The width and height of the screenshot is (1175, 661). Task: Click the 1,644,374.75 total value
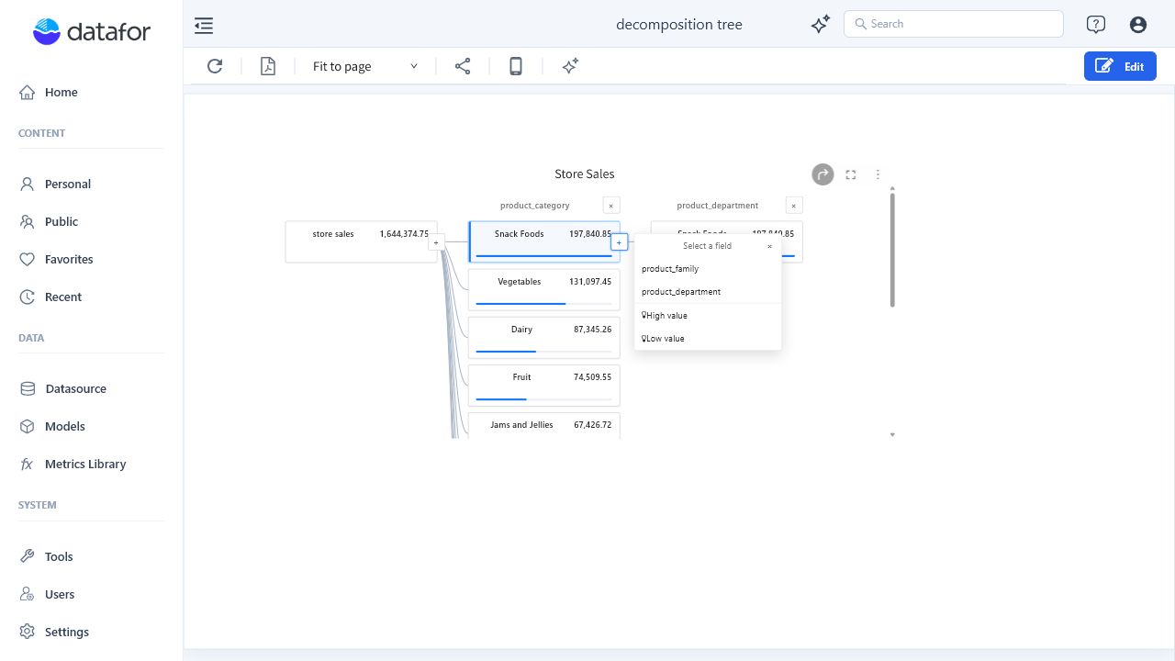404,234
